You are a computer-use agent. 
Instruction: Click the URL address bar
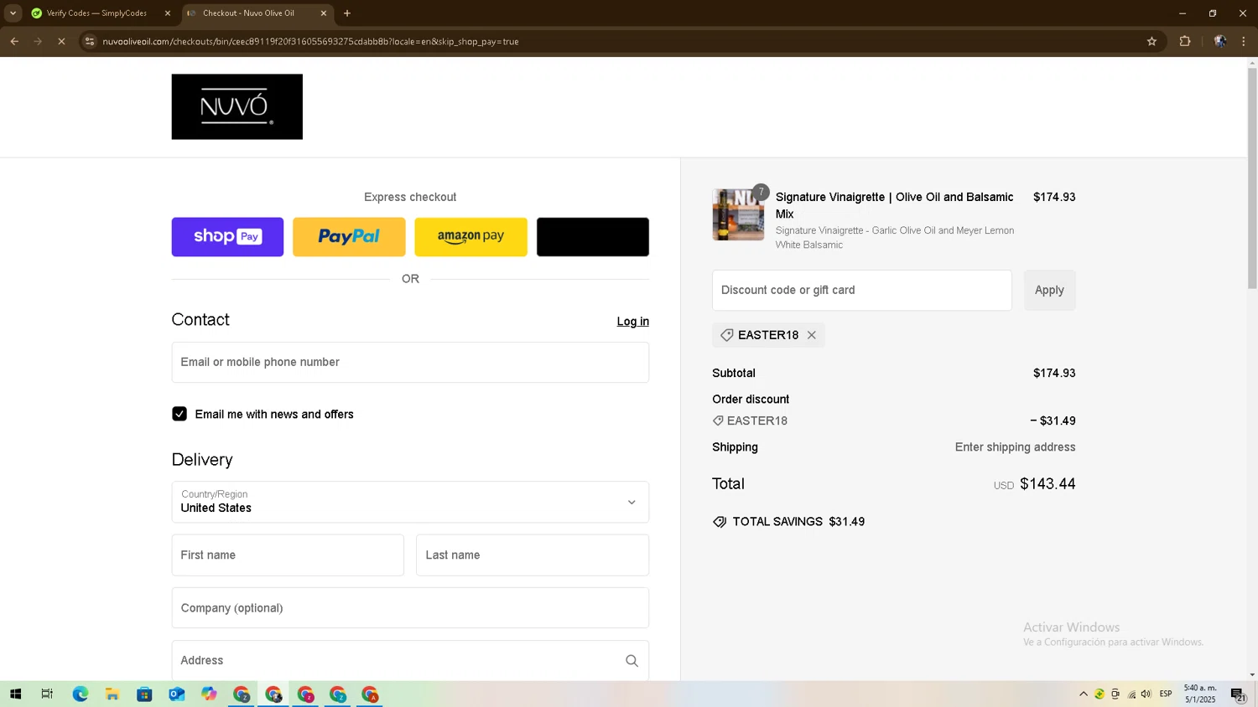pyautogui.click(x=621, y=41)
